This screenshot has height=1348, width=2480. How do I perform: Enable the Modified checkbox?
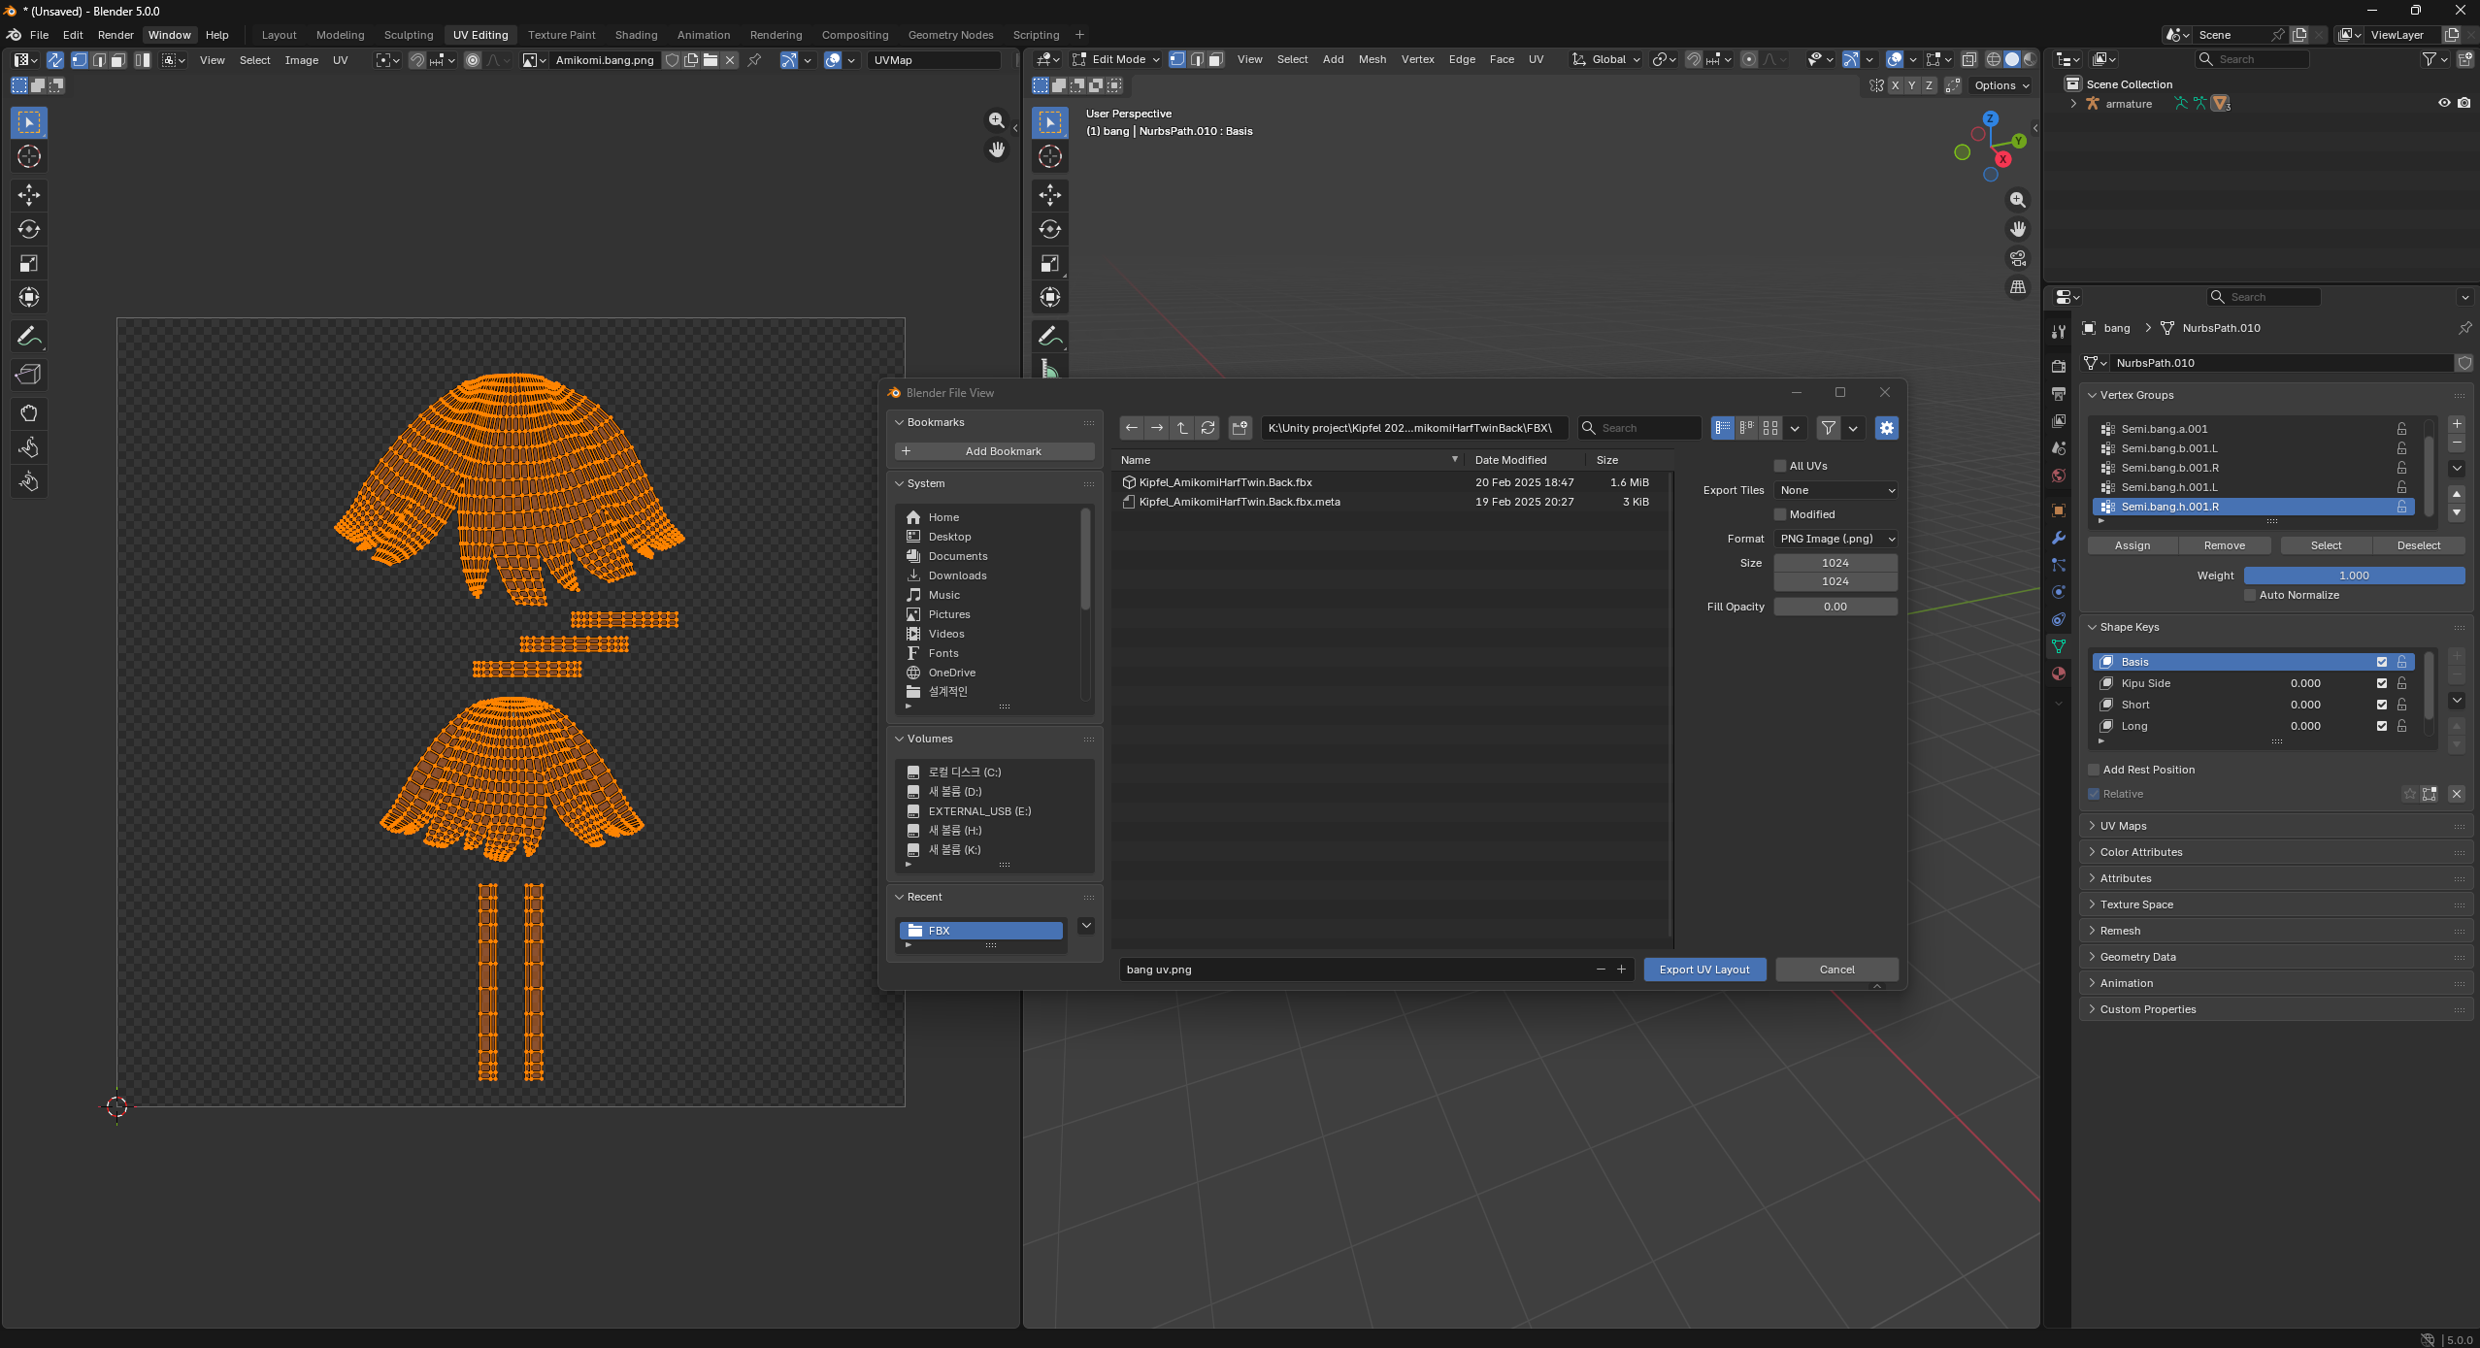[1780, 514]
